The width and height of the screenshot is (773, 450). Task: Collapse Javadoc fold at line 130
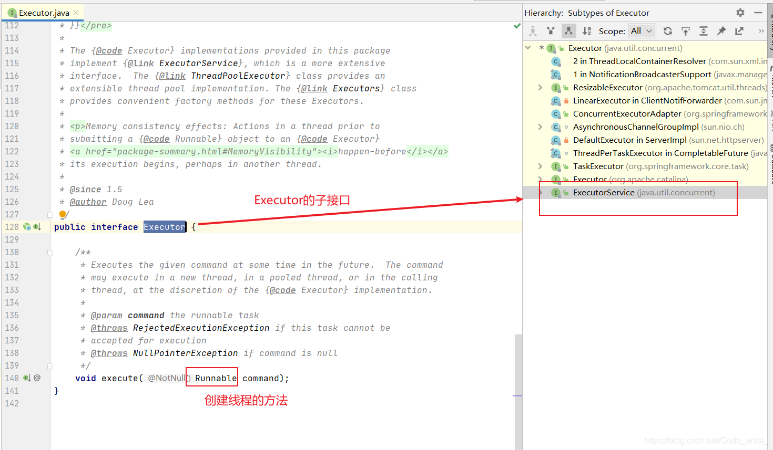(50, 253)
